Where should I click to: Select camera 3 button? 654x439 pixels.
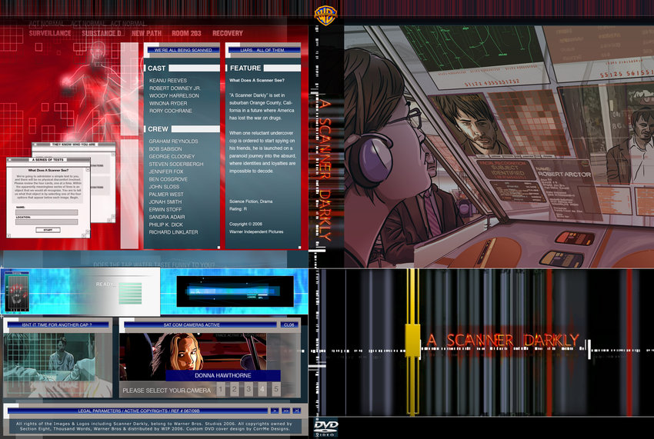coord(249,389)
